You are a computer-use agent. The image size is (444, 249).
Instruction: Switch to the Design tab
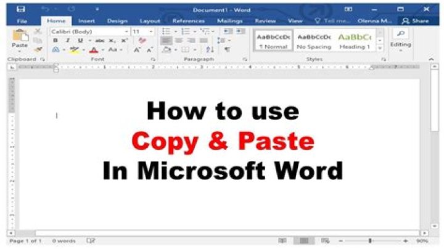coord(117,21)
